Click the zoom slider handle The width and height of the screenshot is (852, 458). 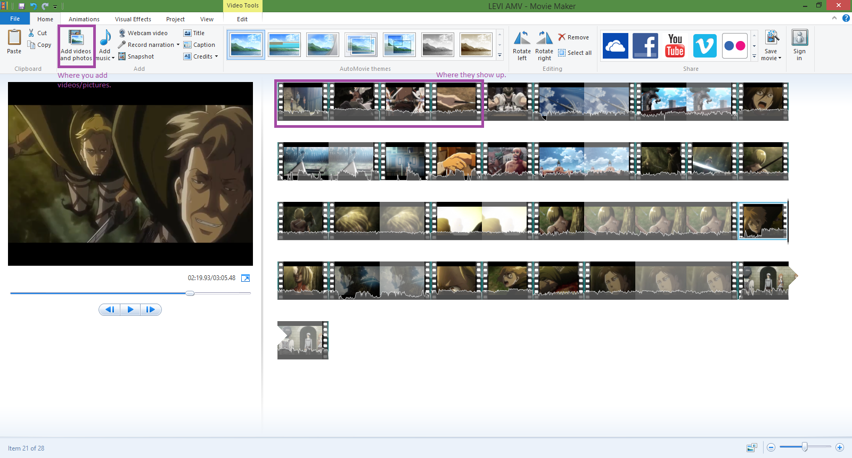coord(805,447)
